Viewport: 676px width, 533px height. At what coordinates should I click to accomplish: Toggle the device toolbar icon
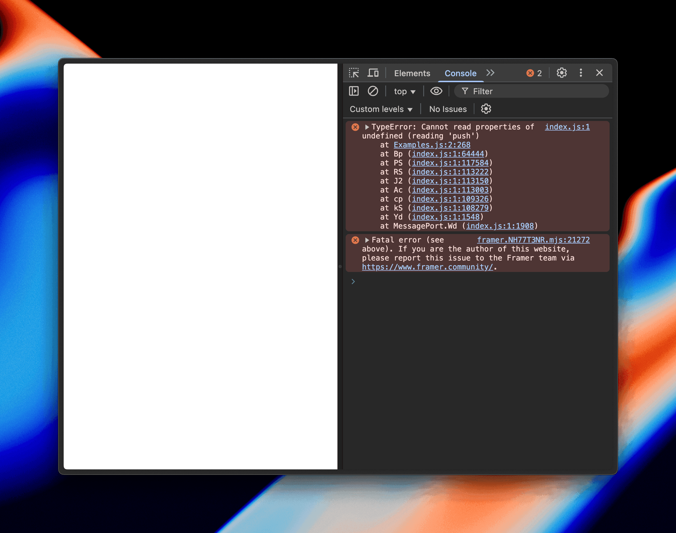coord(373,73)
